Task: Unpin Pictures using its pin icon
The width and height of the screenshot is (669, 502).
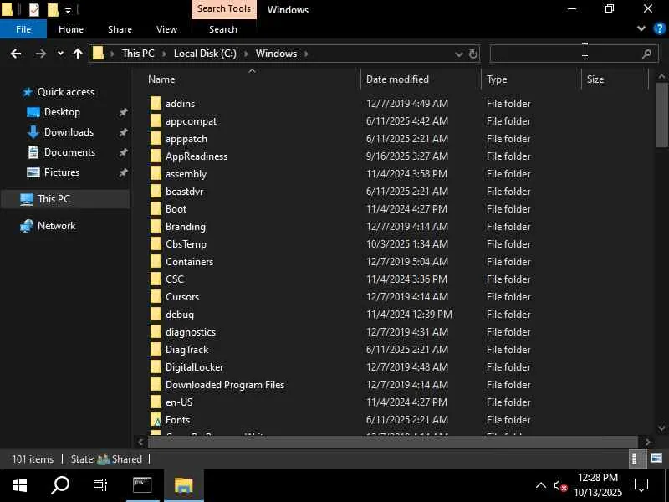Action: 123,172
